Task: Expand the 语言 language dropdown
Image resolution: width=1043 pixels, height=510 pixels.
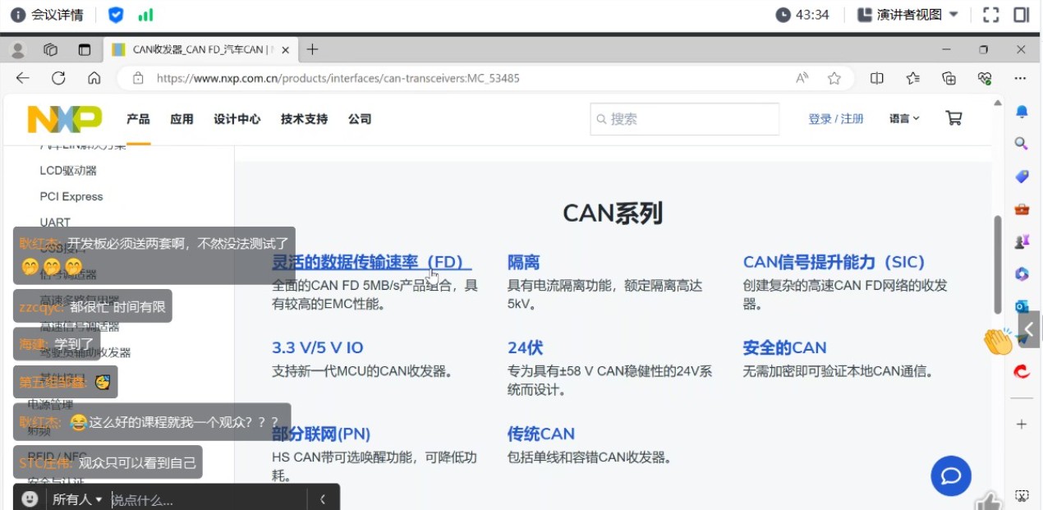Action: pyautogui.click(x=904, y=119)
